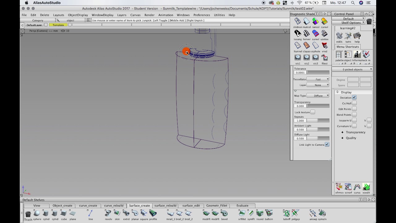Select the profile tool on shelf
Viewport: 396px width, 223px height.
pyautogui.click(x=153, y=213)
